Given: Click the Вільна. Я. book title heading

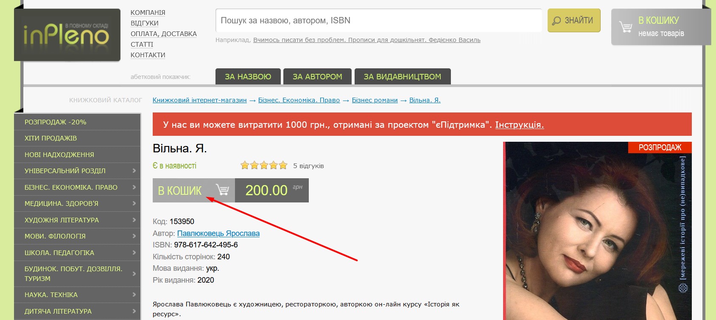Looking at the screenshot, I should pyautogui.click(x=180, y=149).
